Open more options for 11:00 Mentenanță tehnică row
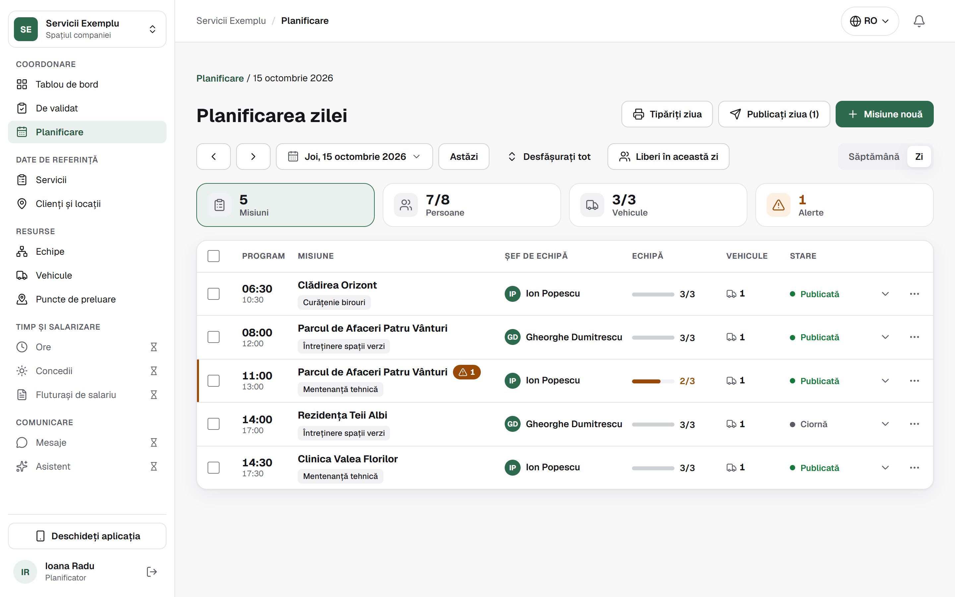The image size is (955, 597). (914, 381)
